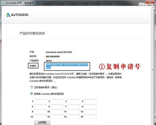
Task: Click the vertical scrollbar thumb grip
Action: coord(153,70)
